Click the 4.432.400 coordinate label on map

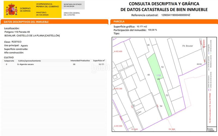pyautogui.click(x=117, y=51)
